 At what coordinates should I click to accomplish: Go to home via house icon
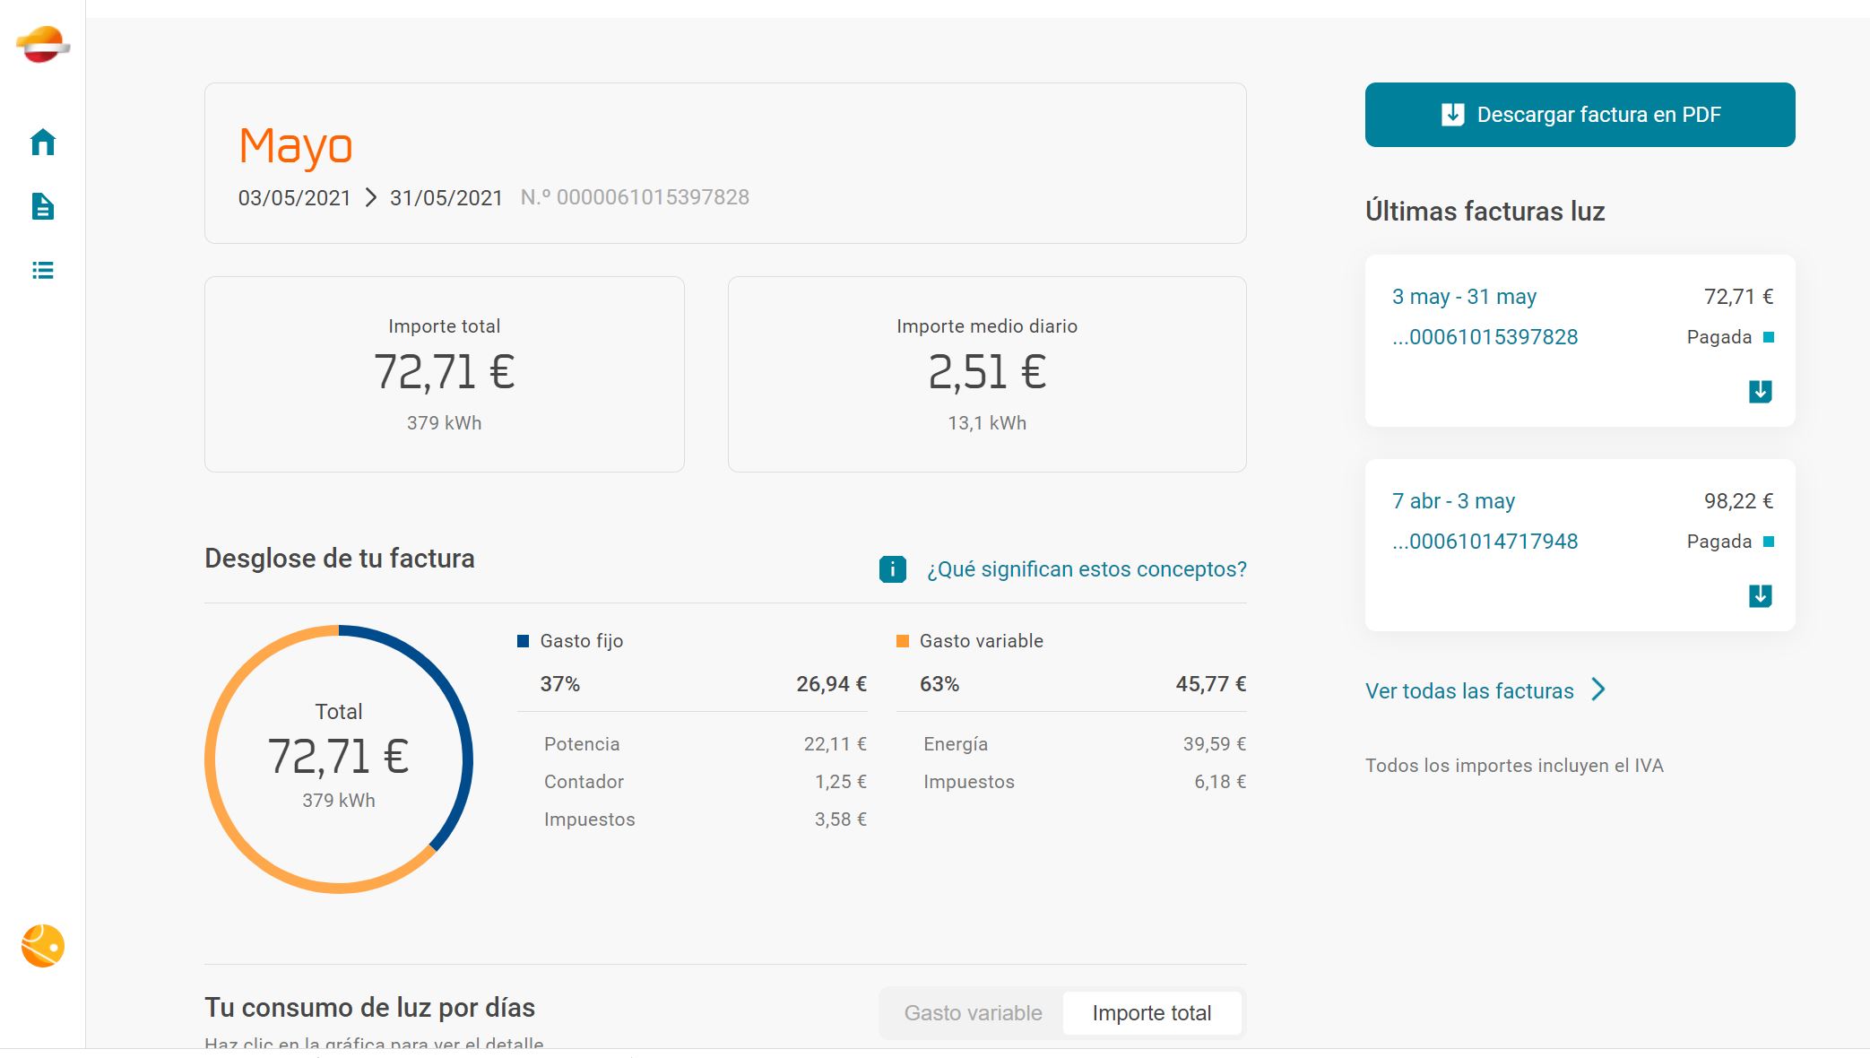tap(42, 143)
